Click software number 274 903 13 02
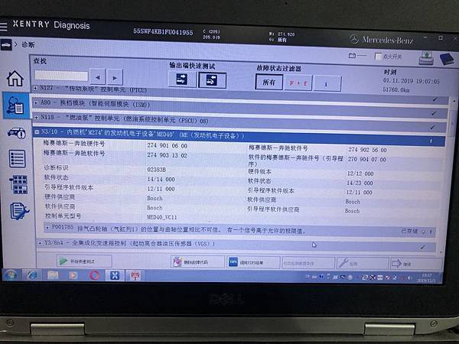459x344 pixels. tap(167, 155)
